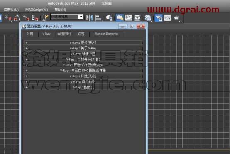Expand the V-Ray:: 帧缓冲区 rollout
The image size is (230, 154).
(x=83, y=54)
